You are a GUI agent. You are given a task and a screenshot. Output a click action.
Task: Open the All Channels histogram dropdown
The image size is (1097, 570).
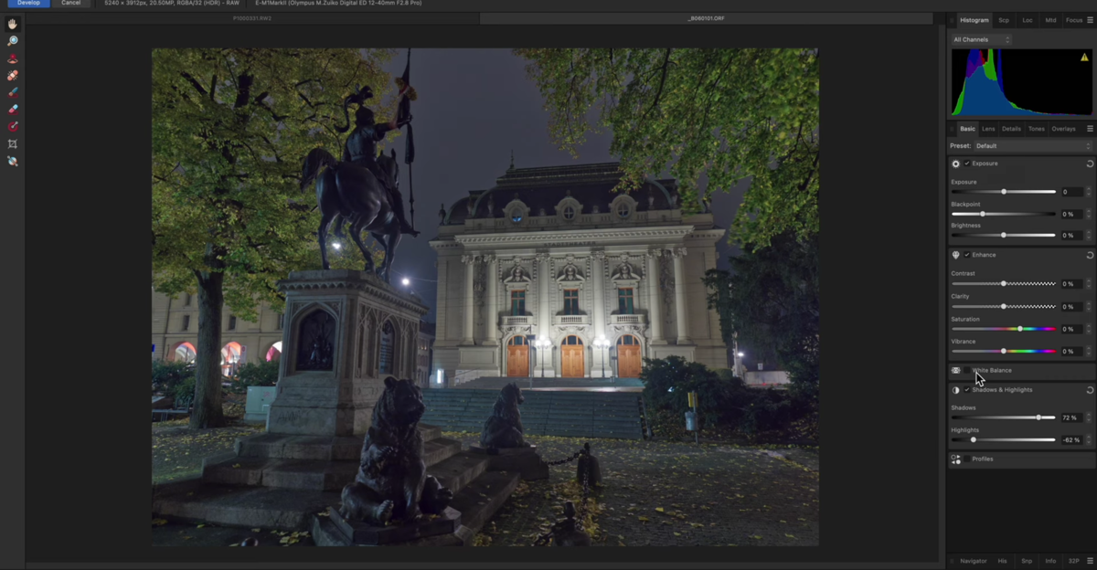tap(982, 40)
